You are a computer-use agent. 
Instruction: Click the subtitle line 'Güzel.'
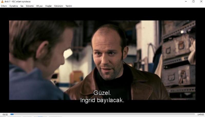point(102,93)
